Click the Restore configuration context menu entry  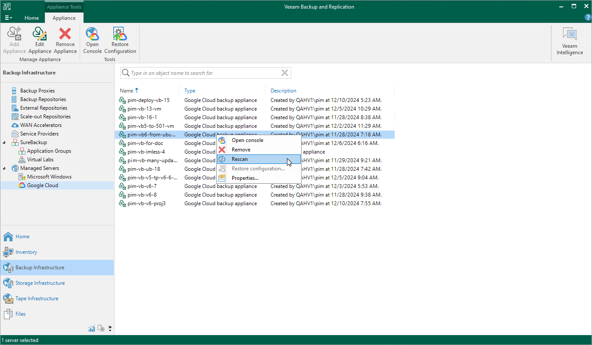(x=259, y=169)
